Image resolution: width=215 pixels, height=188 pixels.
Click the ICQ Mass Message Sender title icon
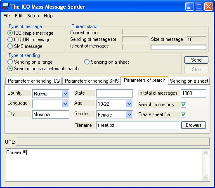coord(5,6)
